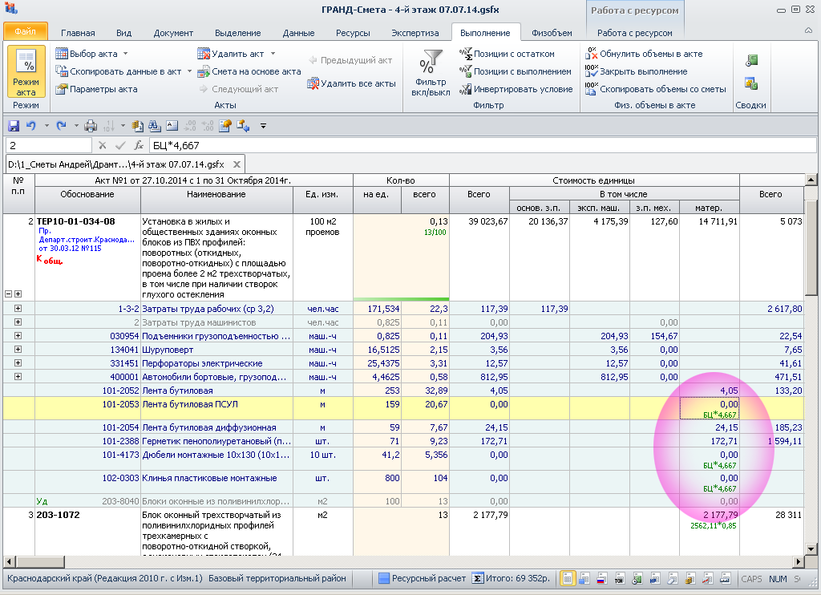Click the Фильтр вкл/выкл funnel icon

(431, 62)
